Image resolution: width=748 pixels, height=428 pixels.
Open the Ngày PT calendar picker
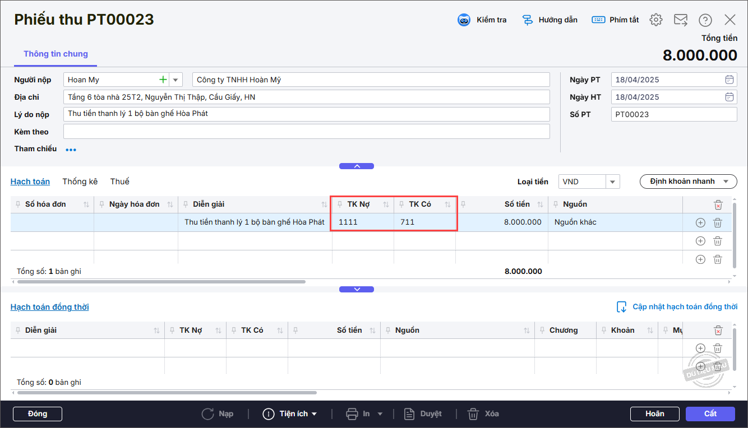pyautogui.click(x=729, y=80)
